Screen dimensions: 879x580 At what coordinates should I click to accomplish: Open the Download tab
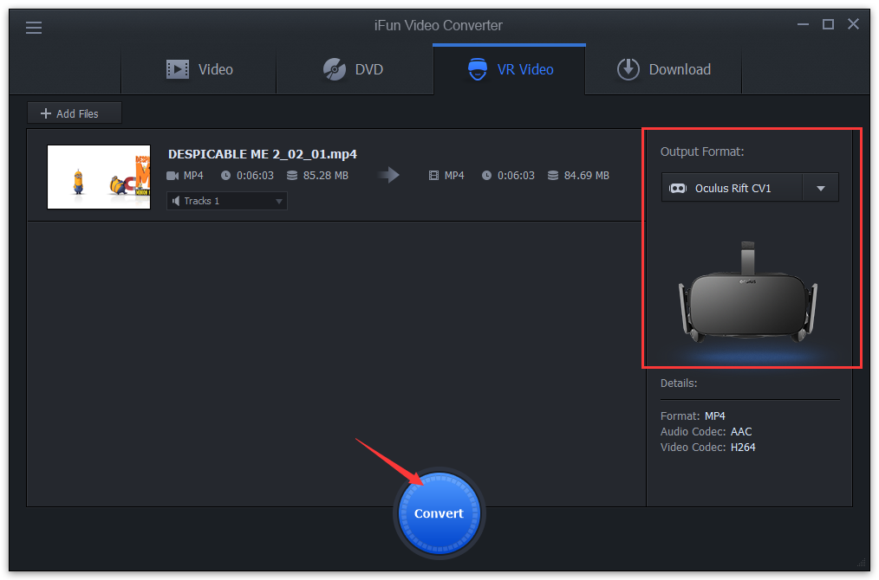click(664, 69)
